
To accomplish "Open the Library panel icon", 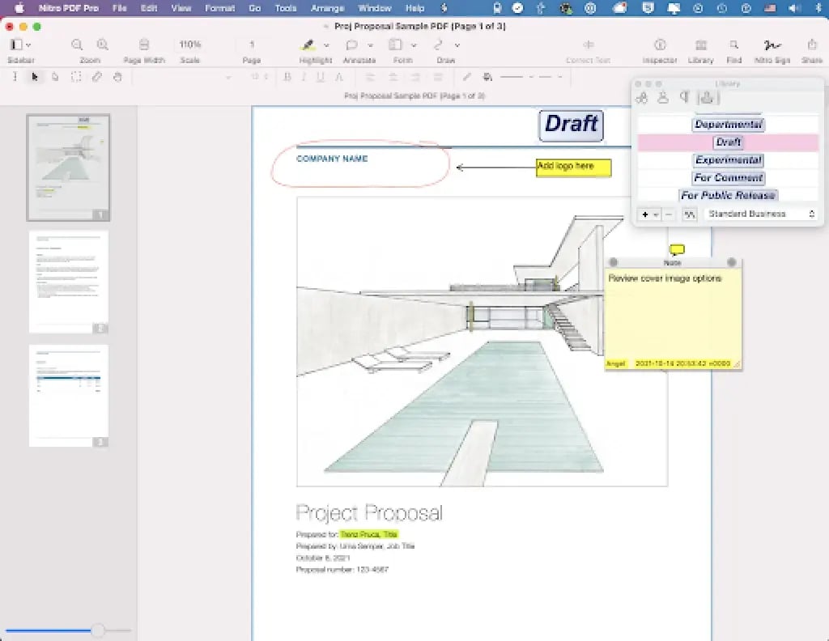I will tap(700, 46).
